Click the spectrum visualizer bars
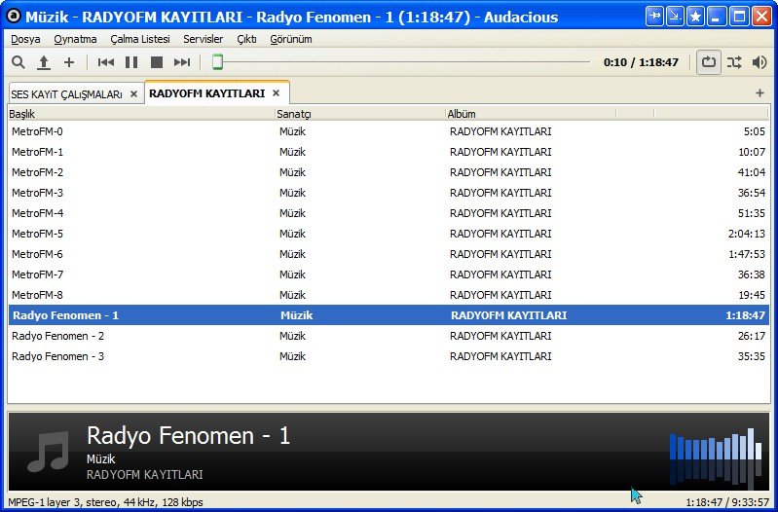The width and height of the screenshot is (778, 512). [715, 457]
